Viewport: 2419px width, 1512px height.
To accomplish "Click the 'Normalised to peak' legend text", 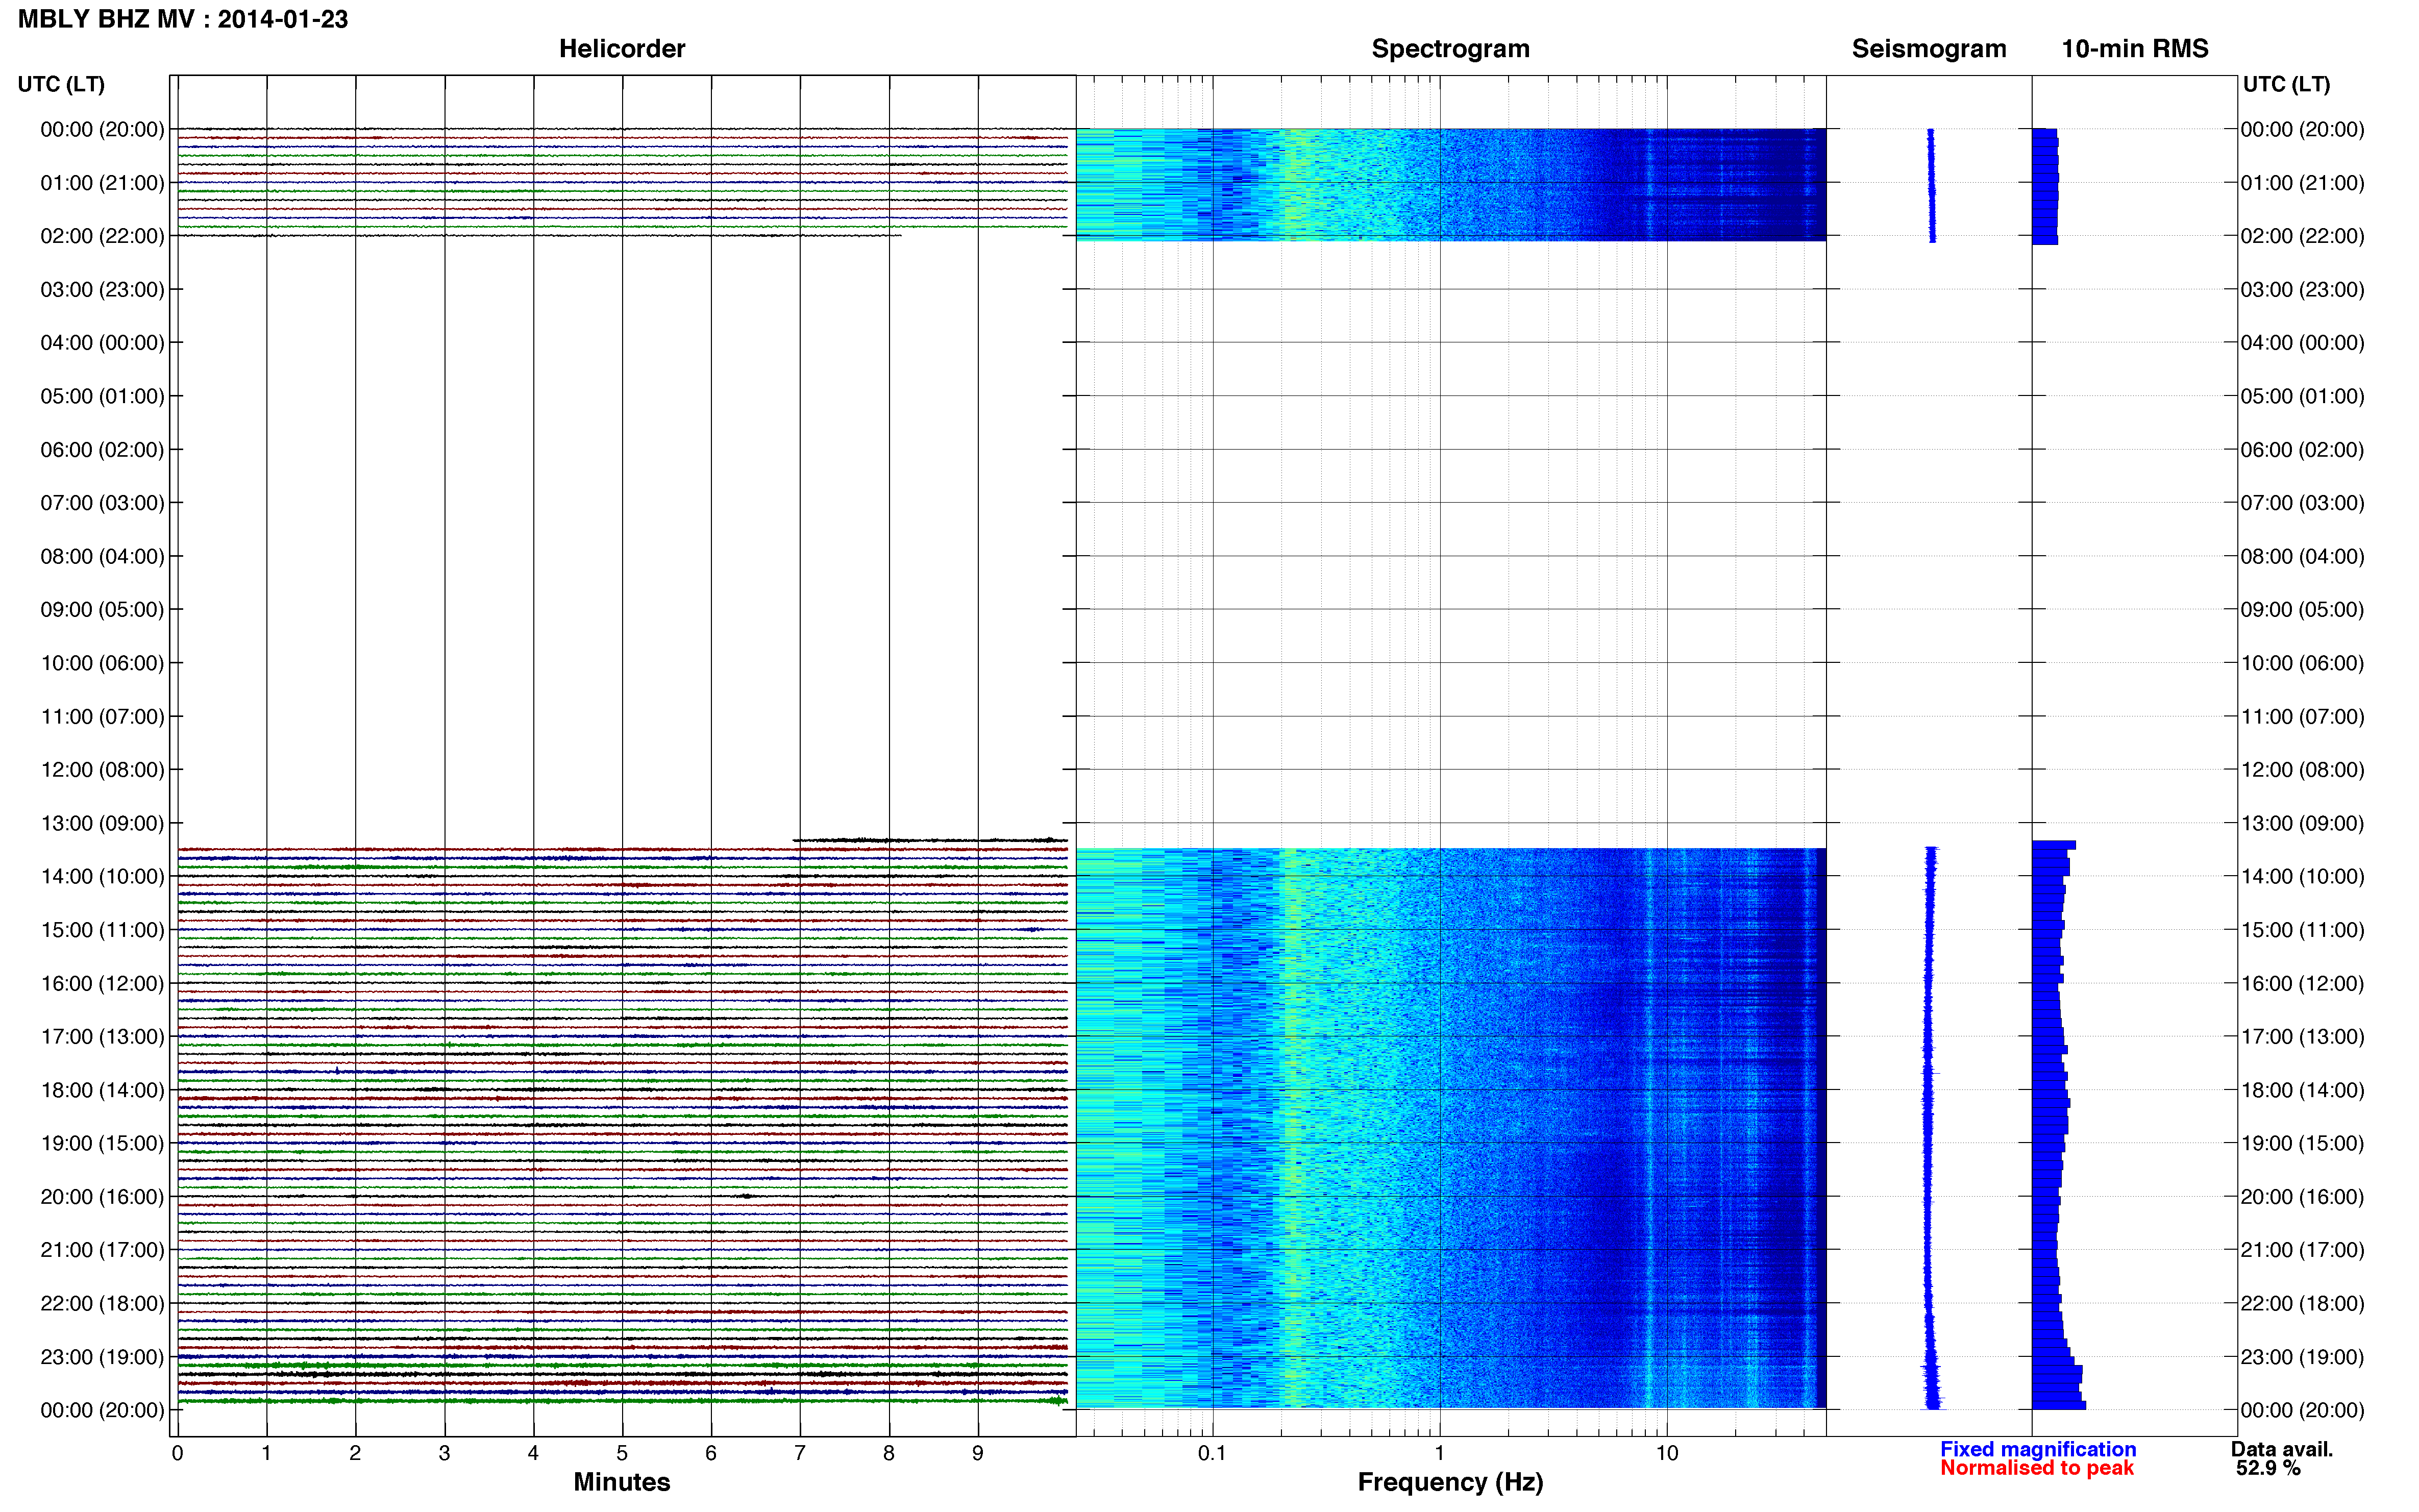I will pos(2037,1468).
